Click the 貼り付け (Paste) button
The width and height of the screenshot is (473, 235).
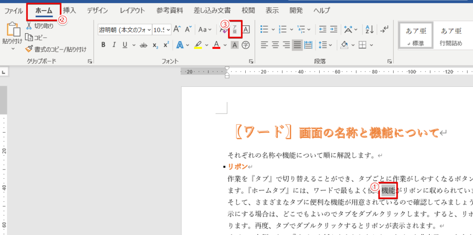[12, 35]
